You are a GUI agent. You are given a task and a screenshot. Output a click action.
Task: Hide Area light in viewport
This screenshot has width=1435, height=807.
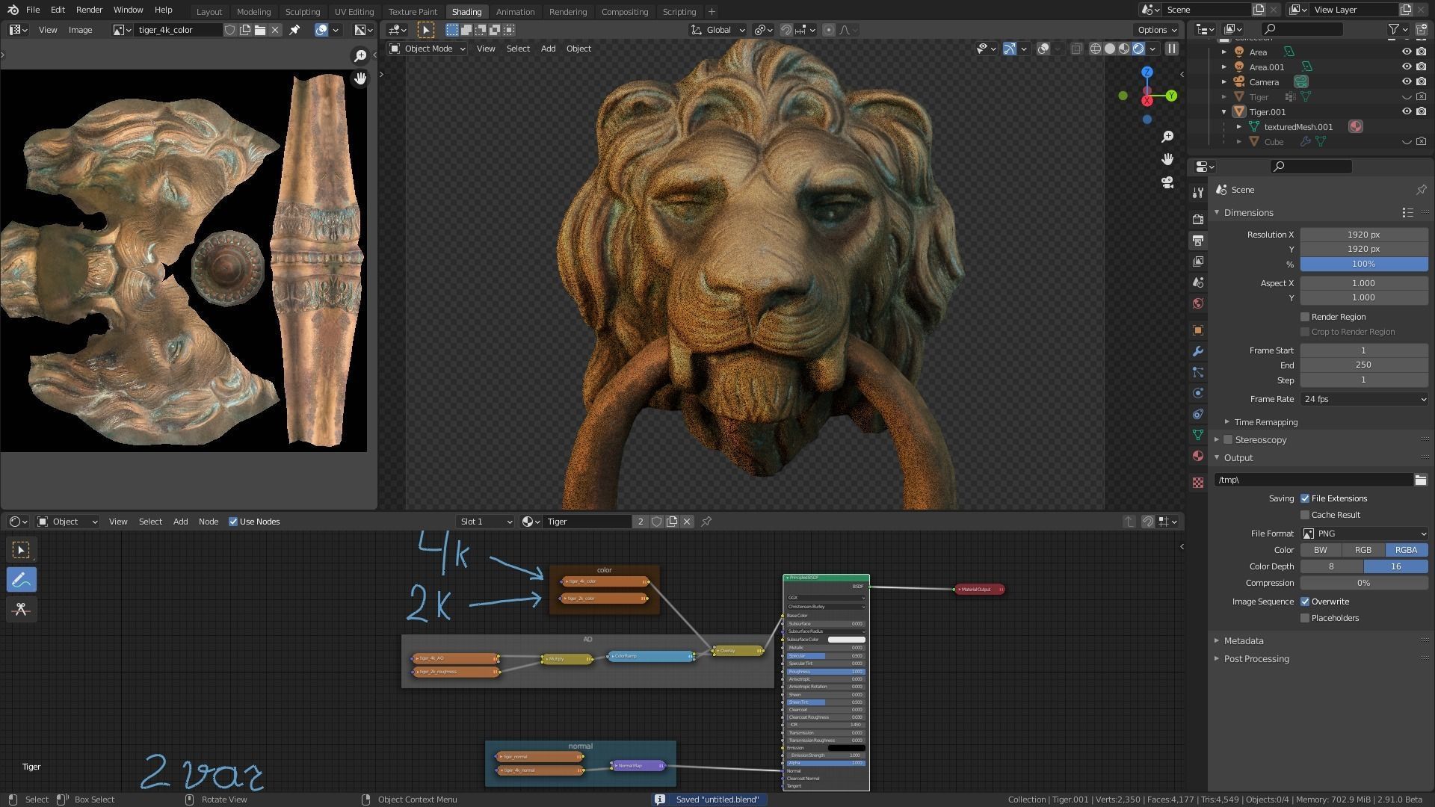click(x=1406, y=52)
